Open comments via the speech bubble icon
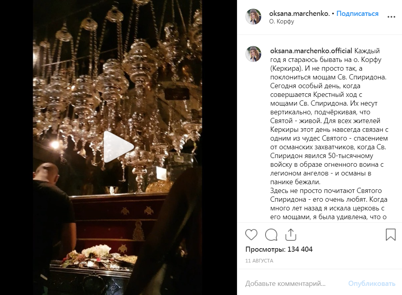Image resolution: width=402 pixels, height=295 pixels. [271, 235]
